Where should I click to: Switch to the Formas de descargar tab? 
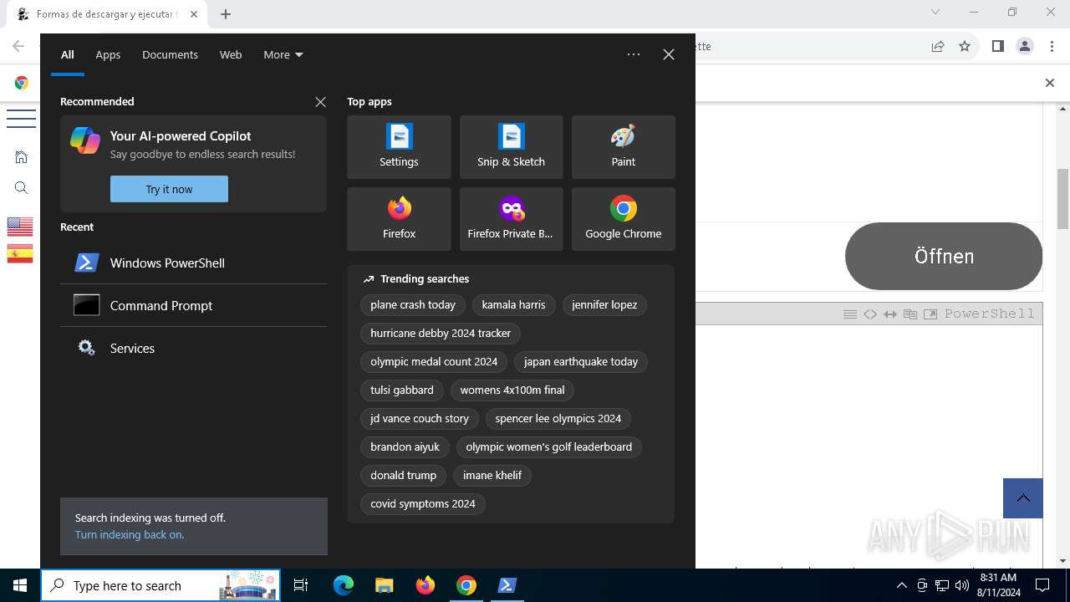[x=107, y=14]
